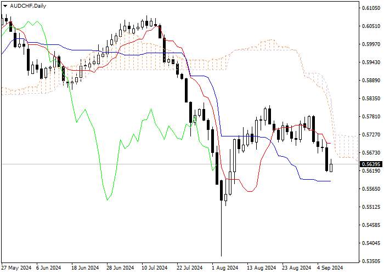384x274 pixels.
Task: Click price axis value 0.58890
Action: tap(371, 81)
